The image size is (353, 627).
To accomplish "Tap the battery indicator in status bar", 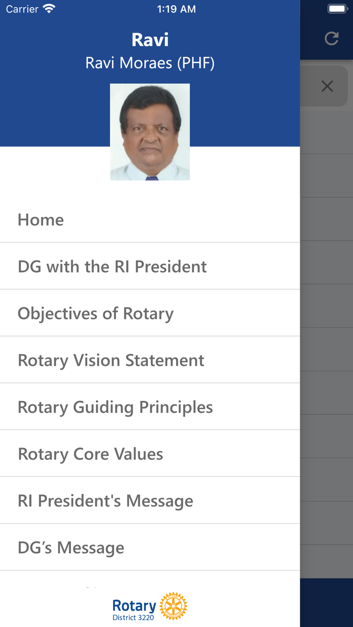I will pos(337,8).
